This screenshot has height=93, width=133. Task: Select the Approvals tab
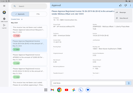tap(20, 14)
